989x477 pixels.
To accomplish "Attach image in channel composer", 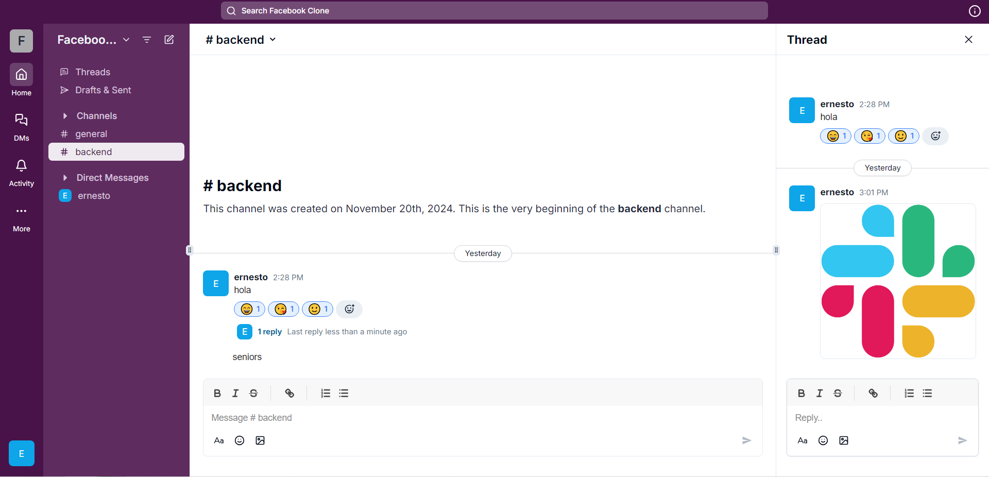I will pos(260,440).
